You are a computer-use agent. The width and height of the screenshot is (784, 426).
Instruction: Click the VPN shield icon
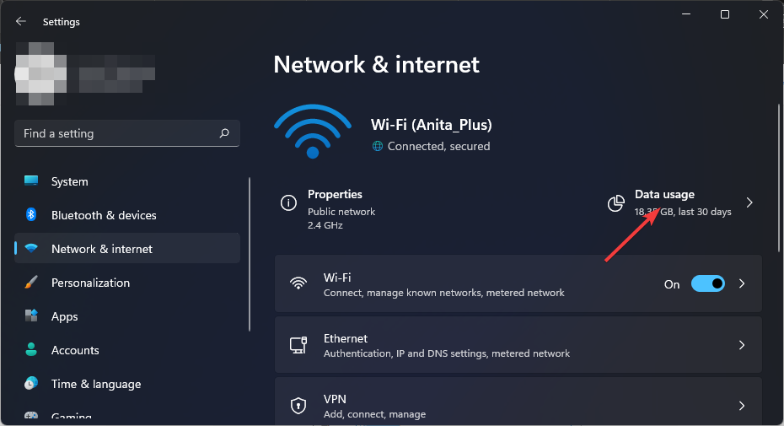[x=298, y=406]
